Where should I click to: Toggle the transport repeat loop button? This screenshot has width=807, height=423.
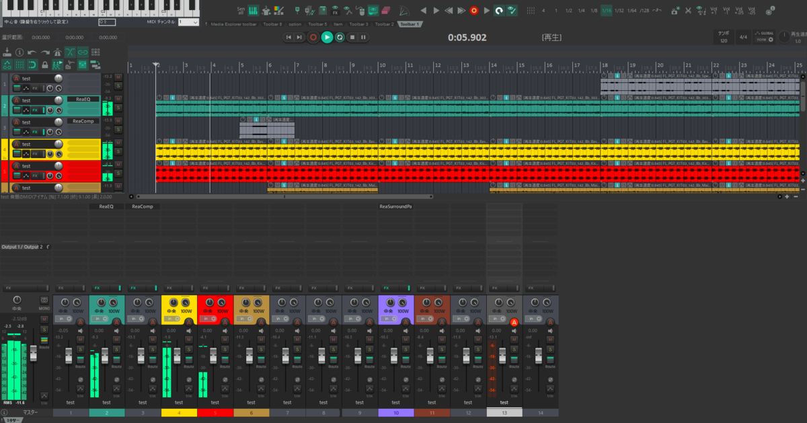coord(340,37)
